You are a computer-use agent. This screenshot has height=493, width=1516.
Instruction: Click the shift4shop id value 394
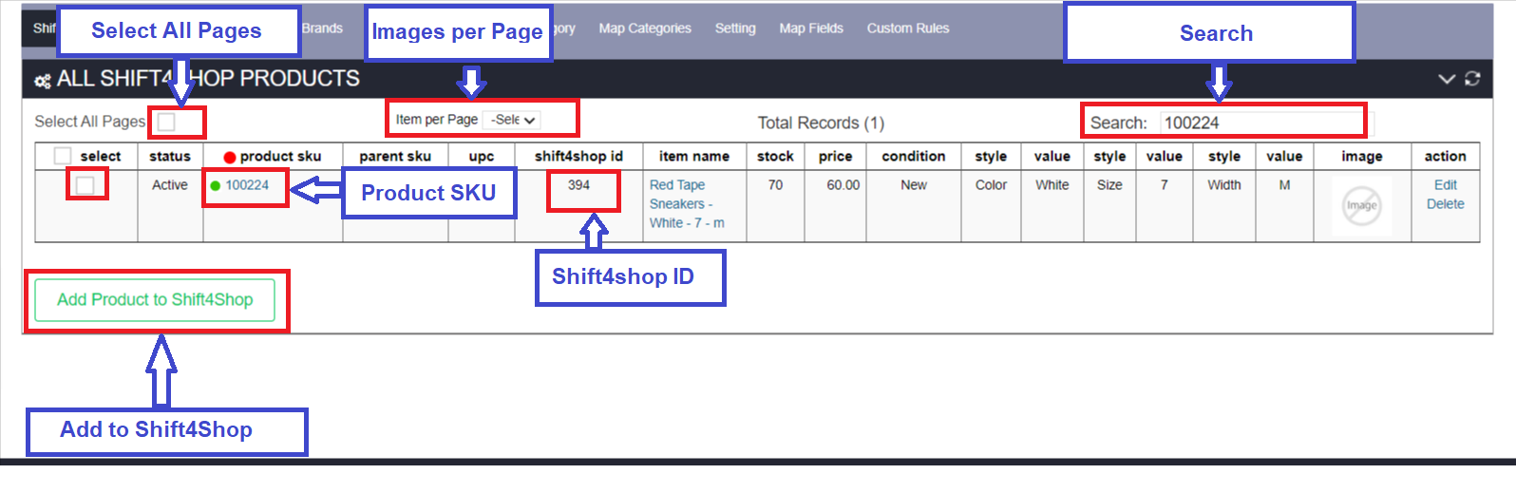click(x=578, y=185)
